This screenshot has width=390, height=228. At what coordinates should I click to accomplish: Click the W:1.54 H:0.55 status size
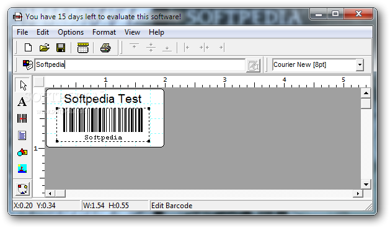point(106,206)
